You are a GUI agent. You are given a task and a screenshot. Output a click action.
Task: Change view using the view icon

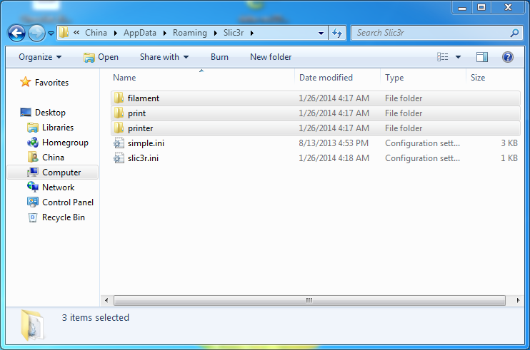pos(442,57)
